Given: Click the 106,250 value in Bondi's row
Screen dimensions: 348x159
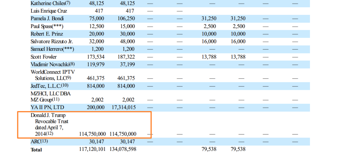Looking at the screenshot, I should [127, 18].
